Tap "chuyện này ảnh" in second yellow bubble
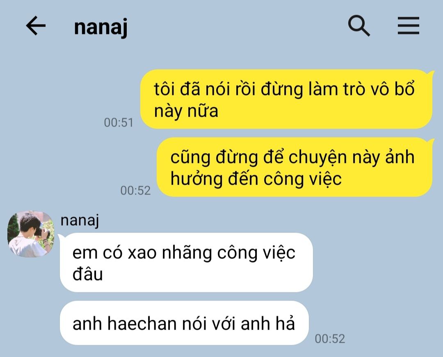The image size is (443, 357). point(352,157)
